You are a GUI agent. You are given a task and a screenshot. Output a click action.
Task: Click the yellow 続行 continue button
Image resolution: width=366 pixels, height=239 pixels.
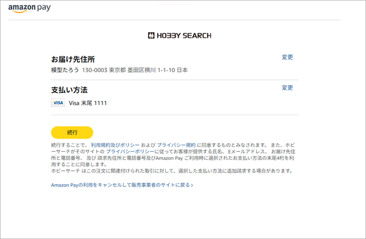click(72, 132)
